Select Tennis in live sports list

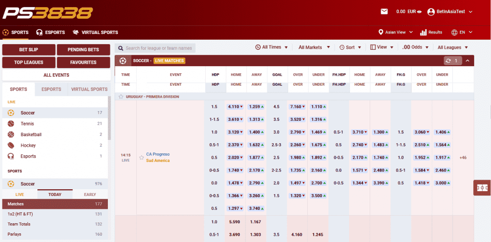point(27,124)
